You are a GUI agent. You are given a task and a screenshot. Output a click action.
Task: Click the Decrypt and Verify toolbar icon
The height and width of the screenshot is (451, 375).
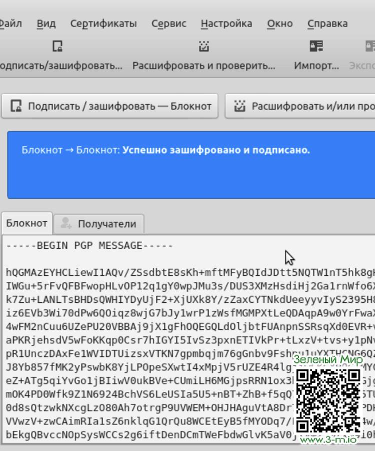(x=203, y=47)
